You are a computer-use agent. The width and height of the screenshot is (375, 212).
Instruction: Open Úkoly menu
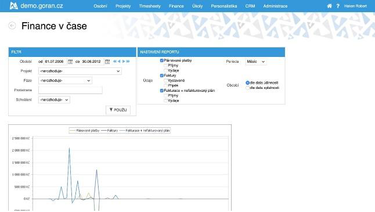click(197, 6)
